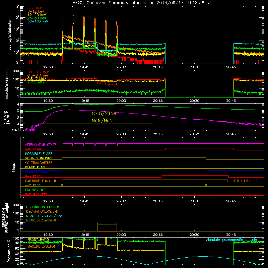
Task: Click the BAD_PACKETS marker after 20:45
Action: [x=250, y=194]
